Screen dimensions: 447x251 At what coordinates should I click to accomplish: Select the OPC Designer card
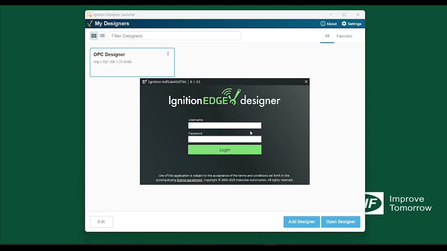click(x=132, y=62)
